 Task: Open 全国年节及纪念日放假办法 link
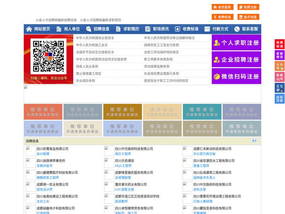(95, 52)
